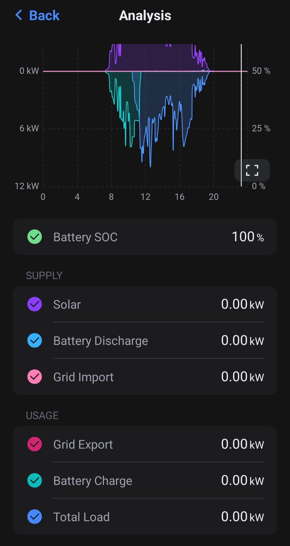The height and width of the screenshot is (546, 290).
Task: Select the Grid Import row label
Action: click(84, 377)
